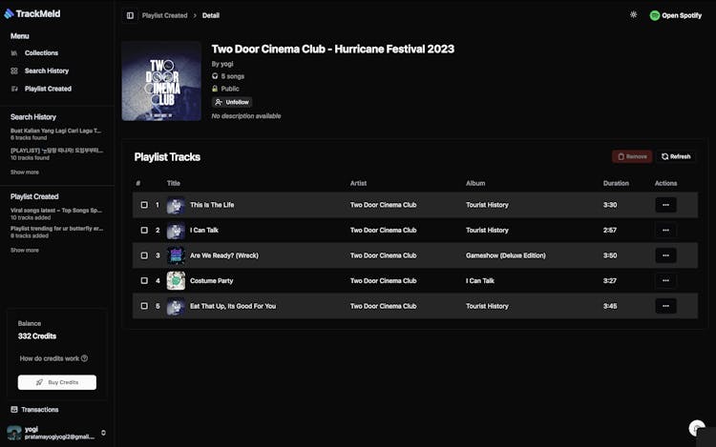
Task: Click track title Costume Party
Action: click(x=211, y=280)
